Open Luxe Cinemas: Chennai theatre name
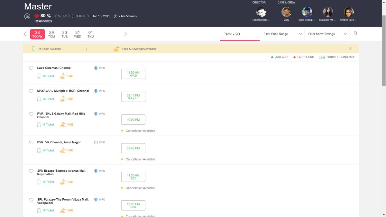Image resolution: width=386 pixels, height=217 pixels. [54, 68]
